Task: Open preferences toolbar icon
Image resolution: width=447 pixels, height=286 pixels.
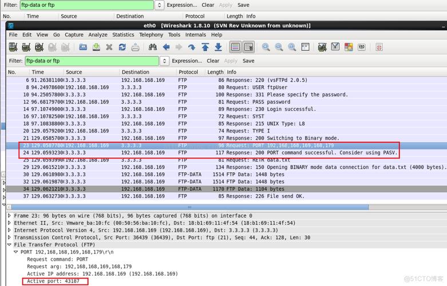Action: point(362,47)
